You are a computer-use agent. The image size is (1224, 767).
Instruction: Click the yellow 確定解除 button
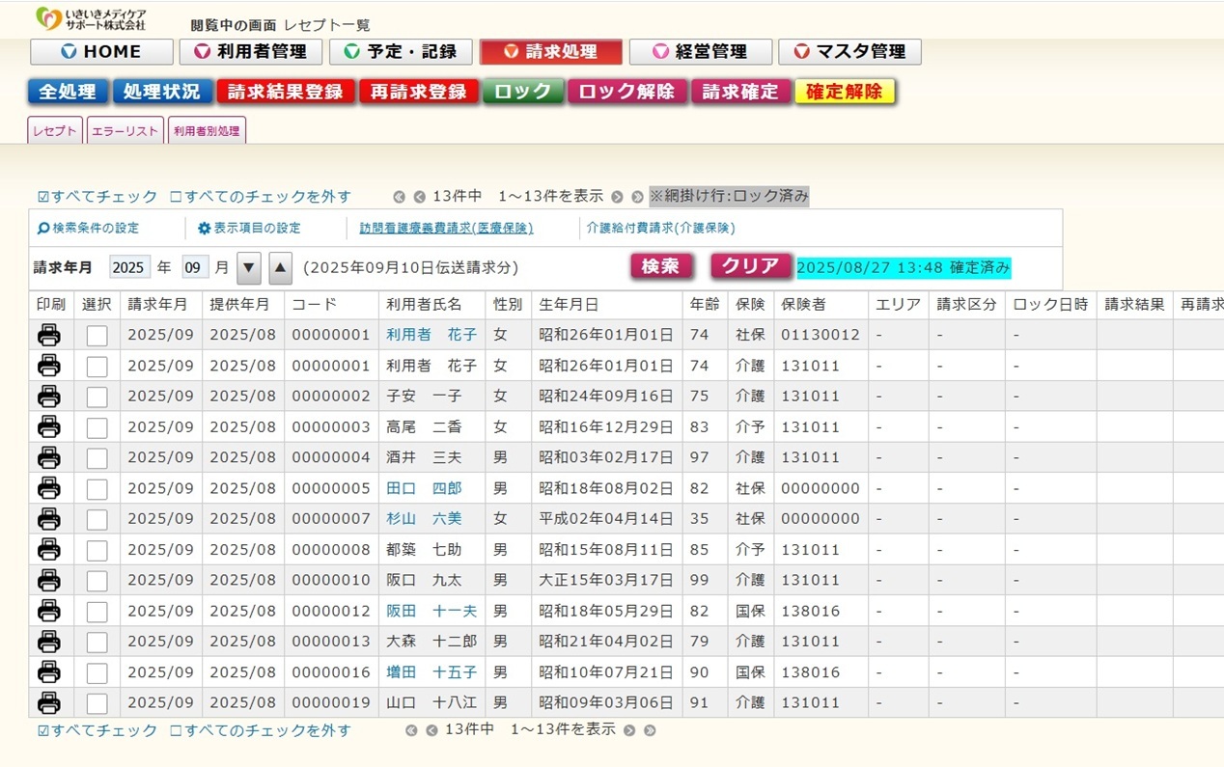click(x=845, y=92)
